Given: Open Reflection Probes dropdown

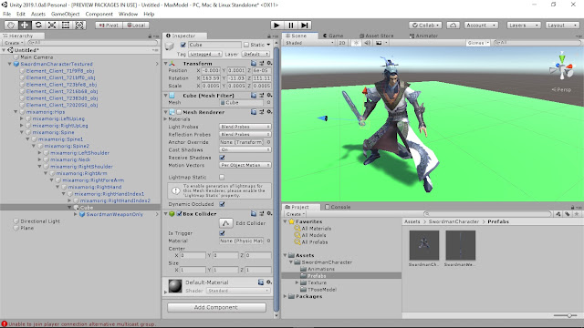Looking at the screenshot, I should click(x=245, y=134).
